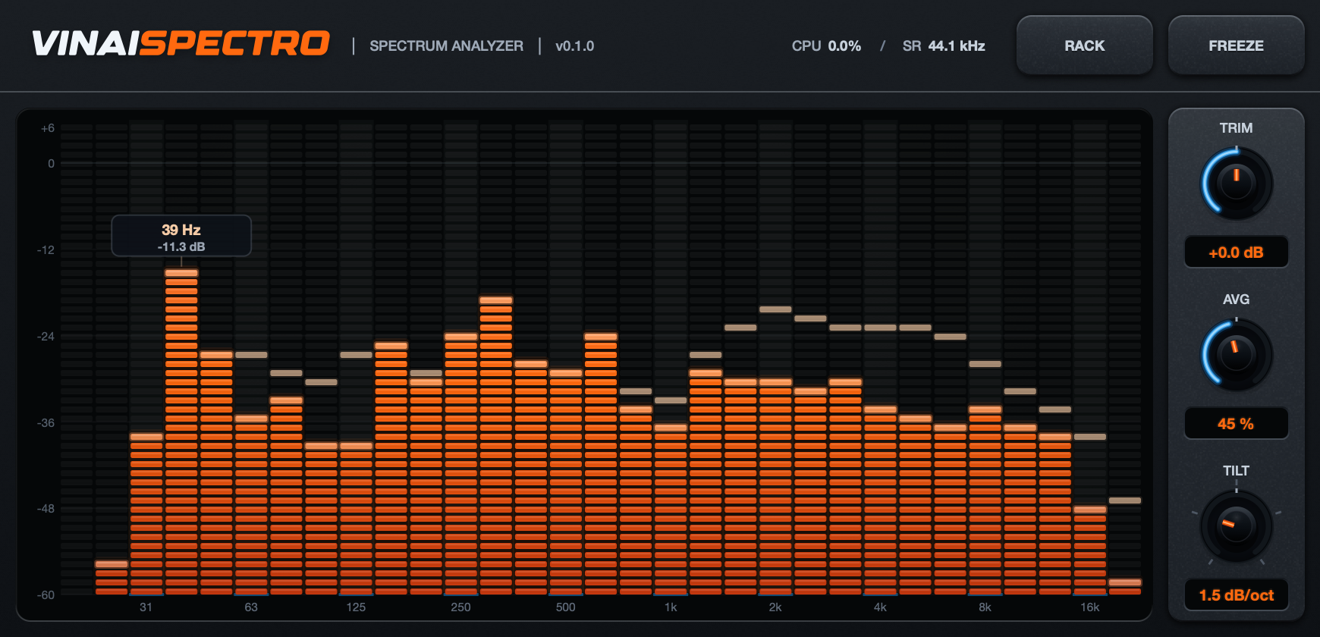Select the 45 % averaging value field

click(1236, 424)
